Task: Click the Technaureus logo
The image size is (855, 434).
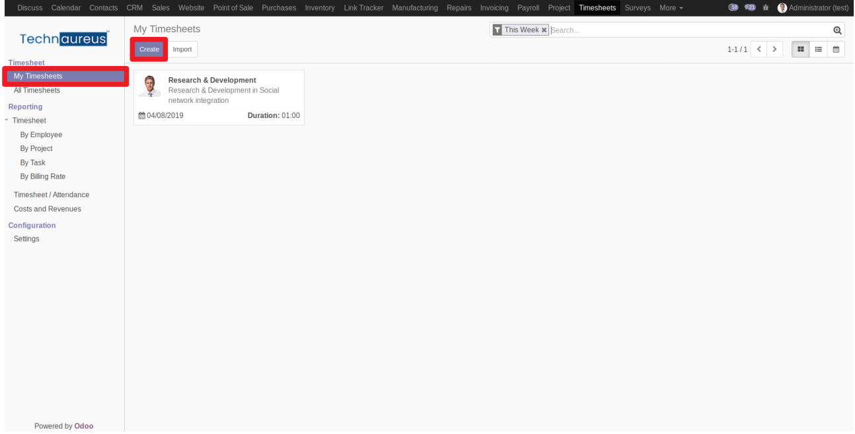Action: [63, 38]
